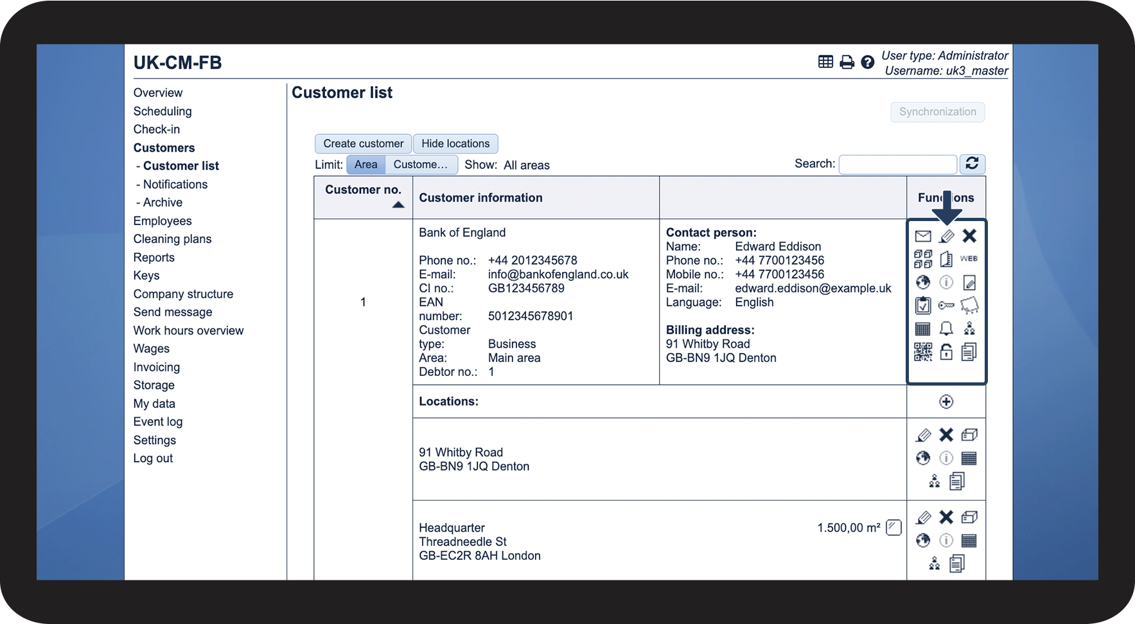Select Employees in the sidebar menu
This screenshot has width=1135, height=624.
point(163,221)
